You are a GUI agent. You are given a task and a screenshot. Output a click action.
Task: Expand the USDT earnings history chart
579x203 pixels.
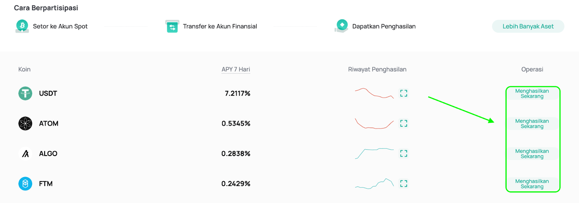click(404, 93)
